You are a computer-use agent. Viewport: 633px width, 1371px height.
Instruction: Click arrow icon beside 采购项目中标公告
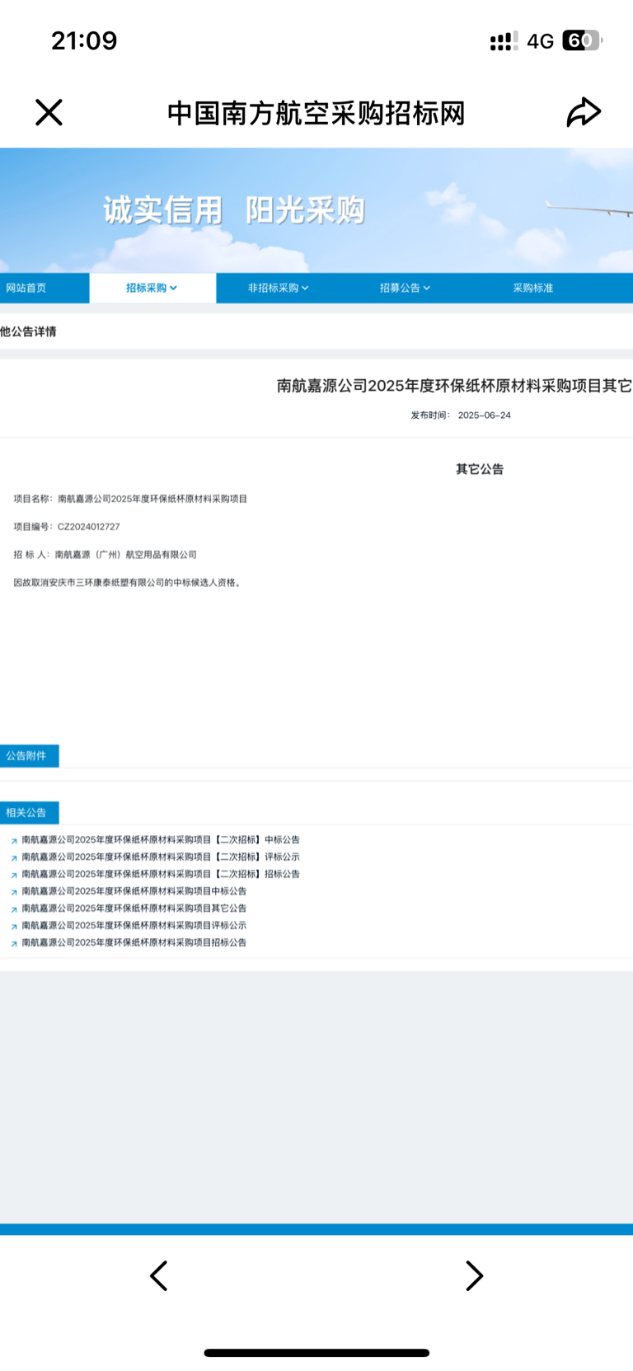point(14,892)
